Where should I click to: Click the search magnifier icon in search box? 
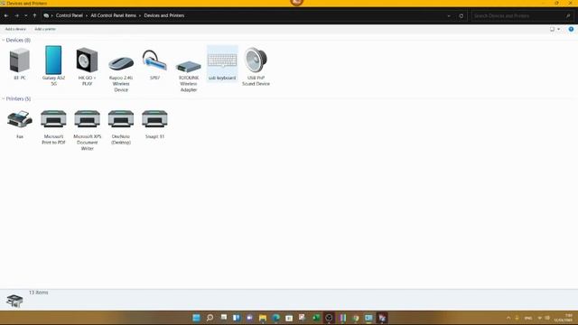coord(568,16)
